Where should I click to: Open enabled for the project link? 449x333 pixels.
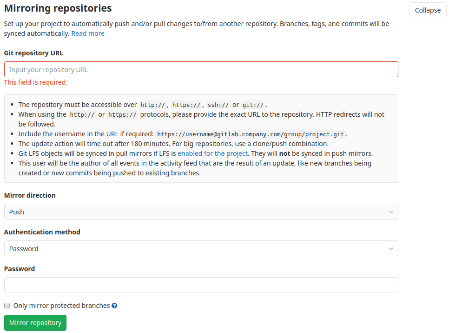(x=212, y=153)
